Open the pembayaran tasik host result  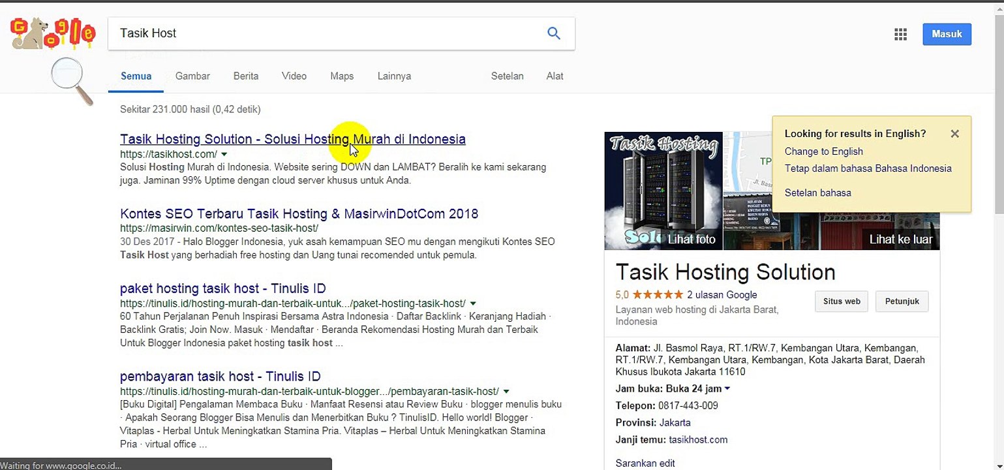[221, 377]
